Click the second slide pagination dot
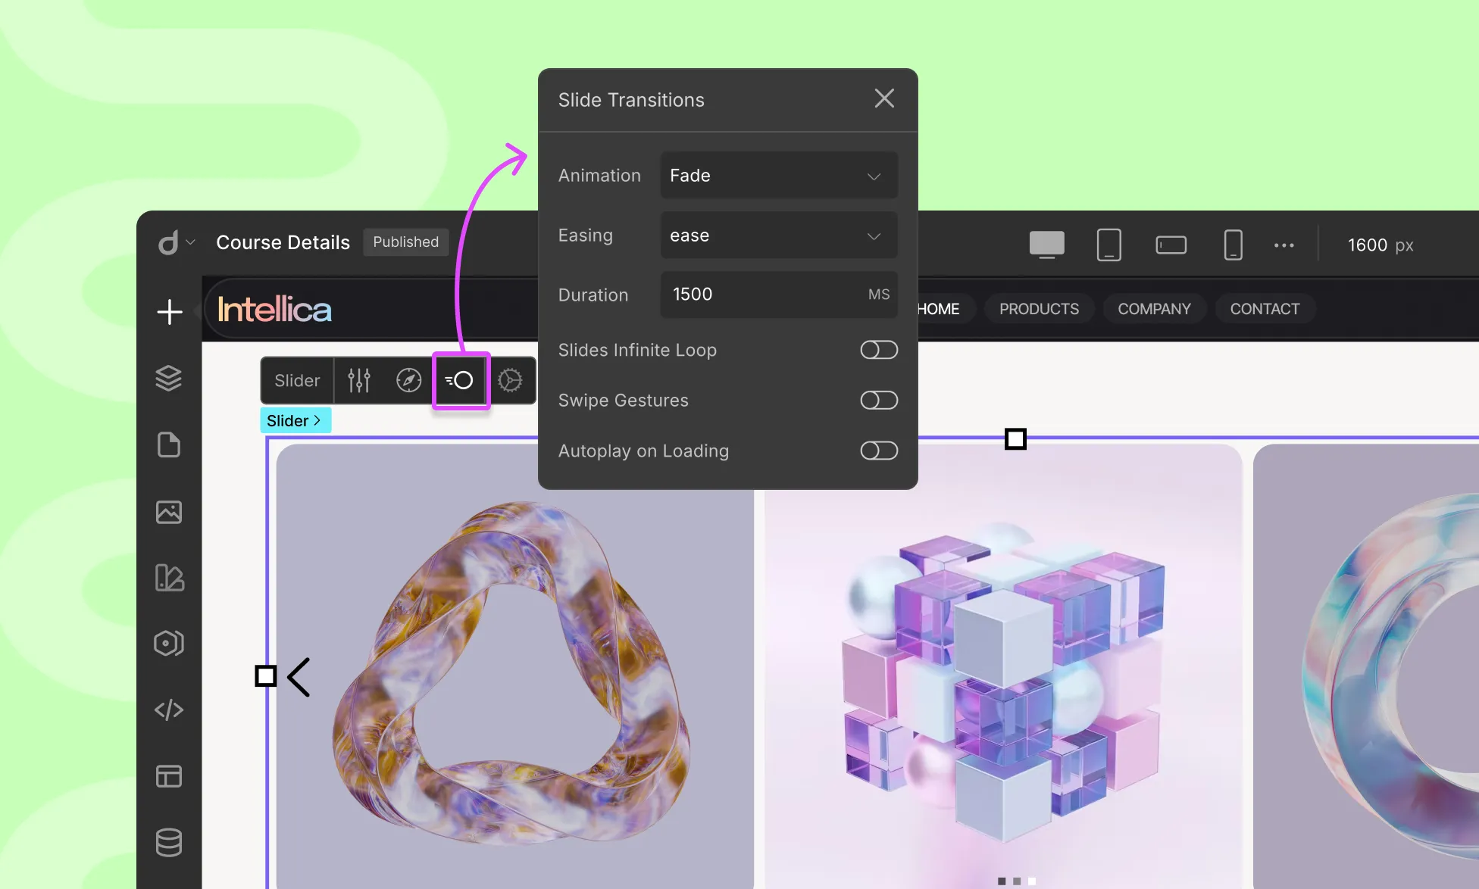Image resolution: width=1479 pixels, height=889 pixels. [x=1017, y=881]
